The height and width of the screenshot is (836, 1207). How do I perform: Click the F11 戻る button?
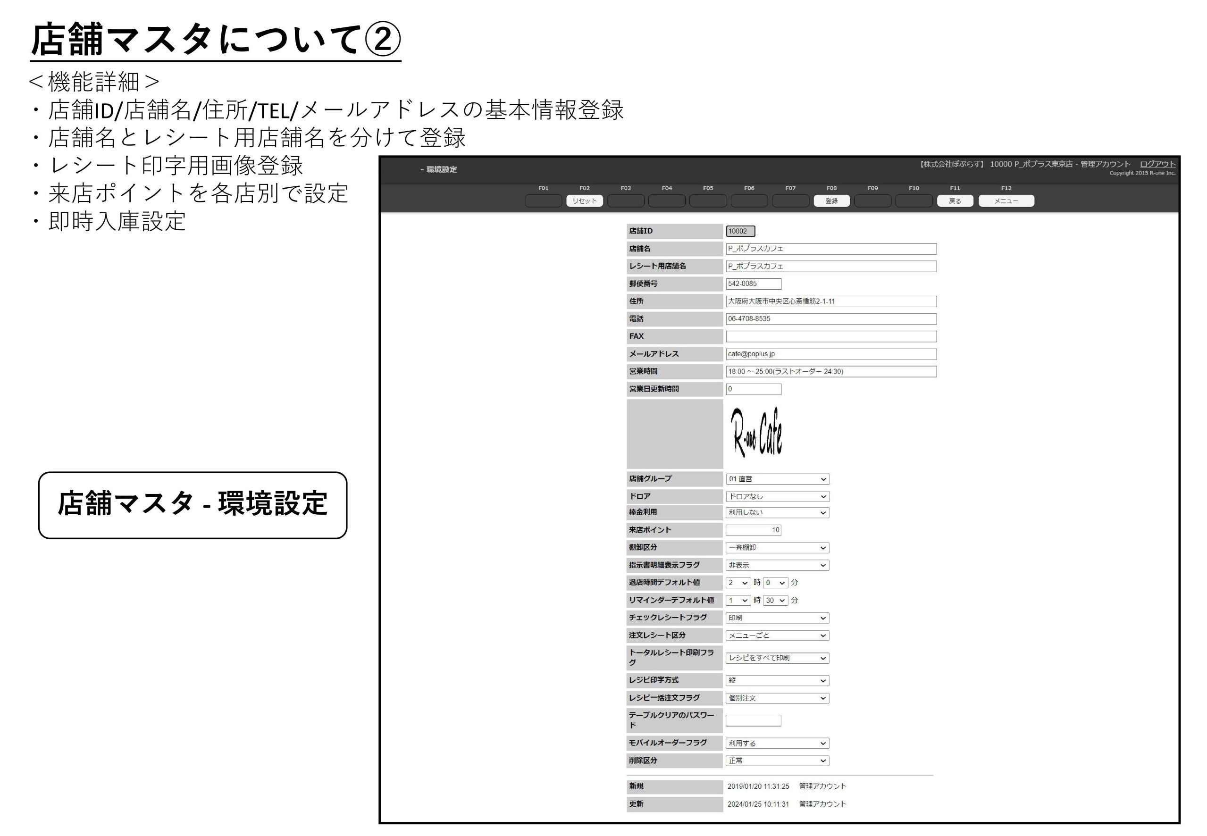955,201
